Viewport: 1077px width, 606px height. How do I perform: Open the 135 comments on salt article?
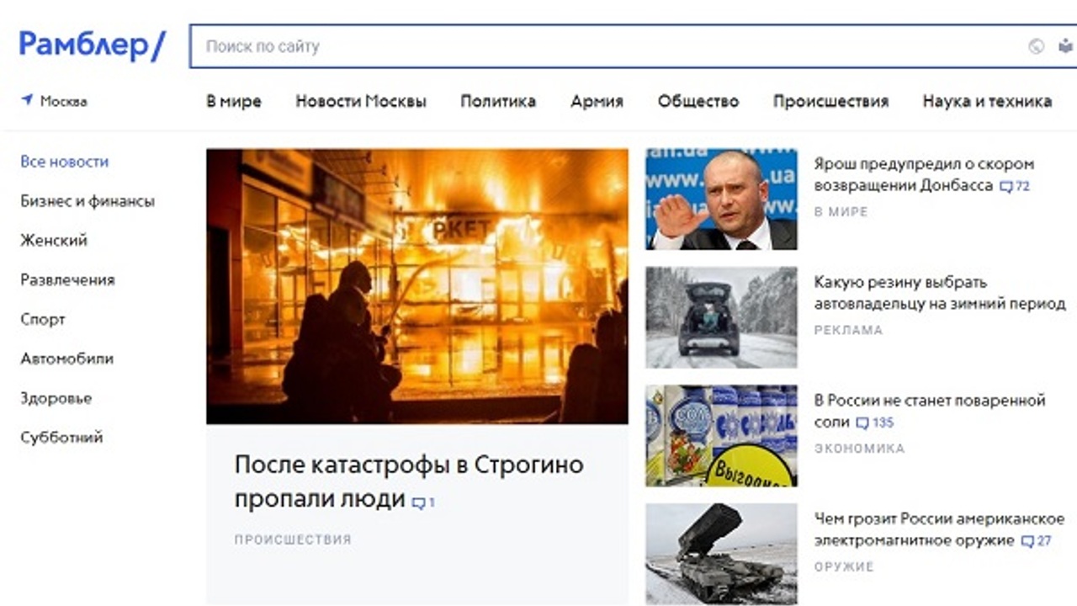coord(875,423)
